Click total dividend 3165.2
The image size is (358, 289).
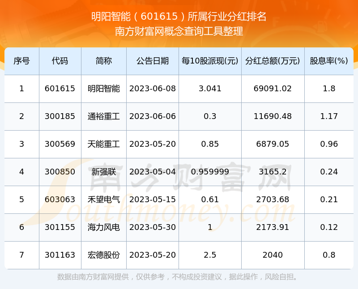click(273, 172)
